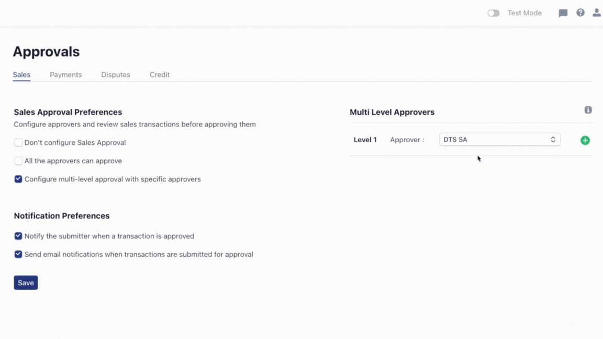Uncheck Notify the submitter when approved
This screenshot has height=339, width=603.
[x=18, y=236]
